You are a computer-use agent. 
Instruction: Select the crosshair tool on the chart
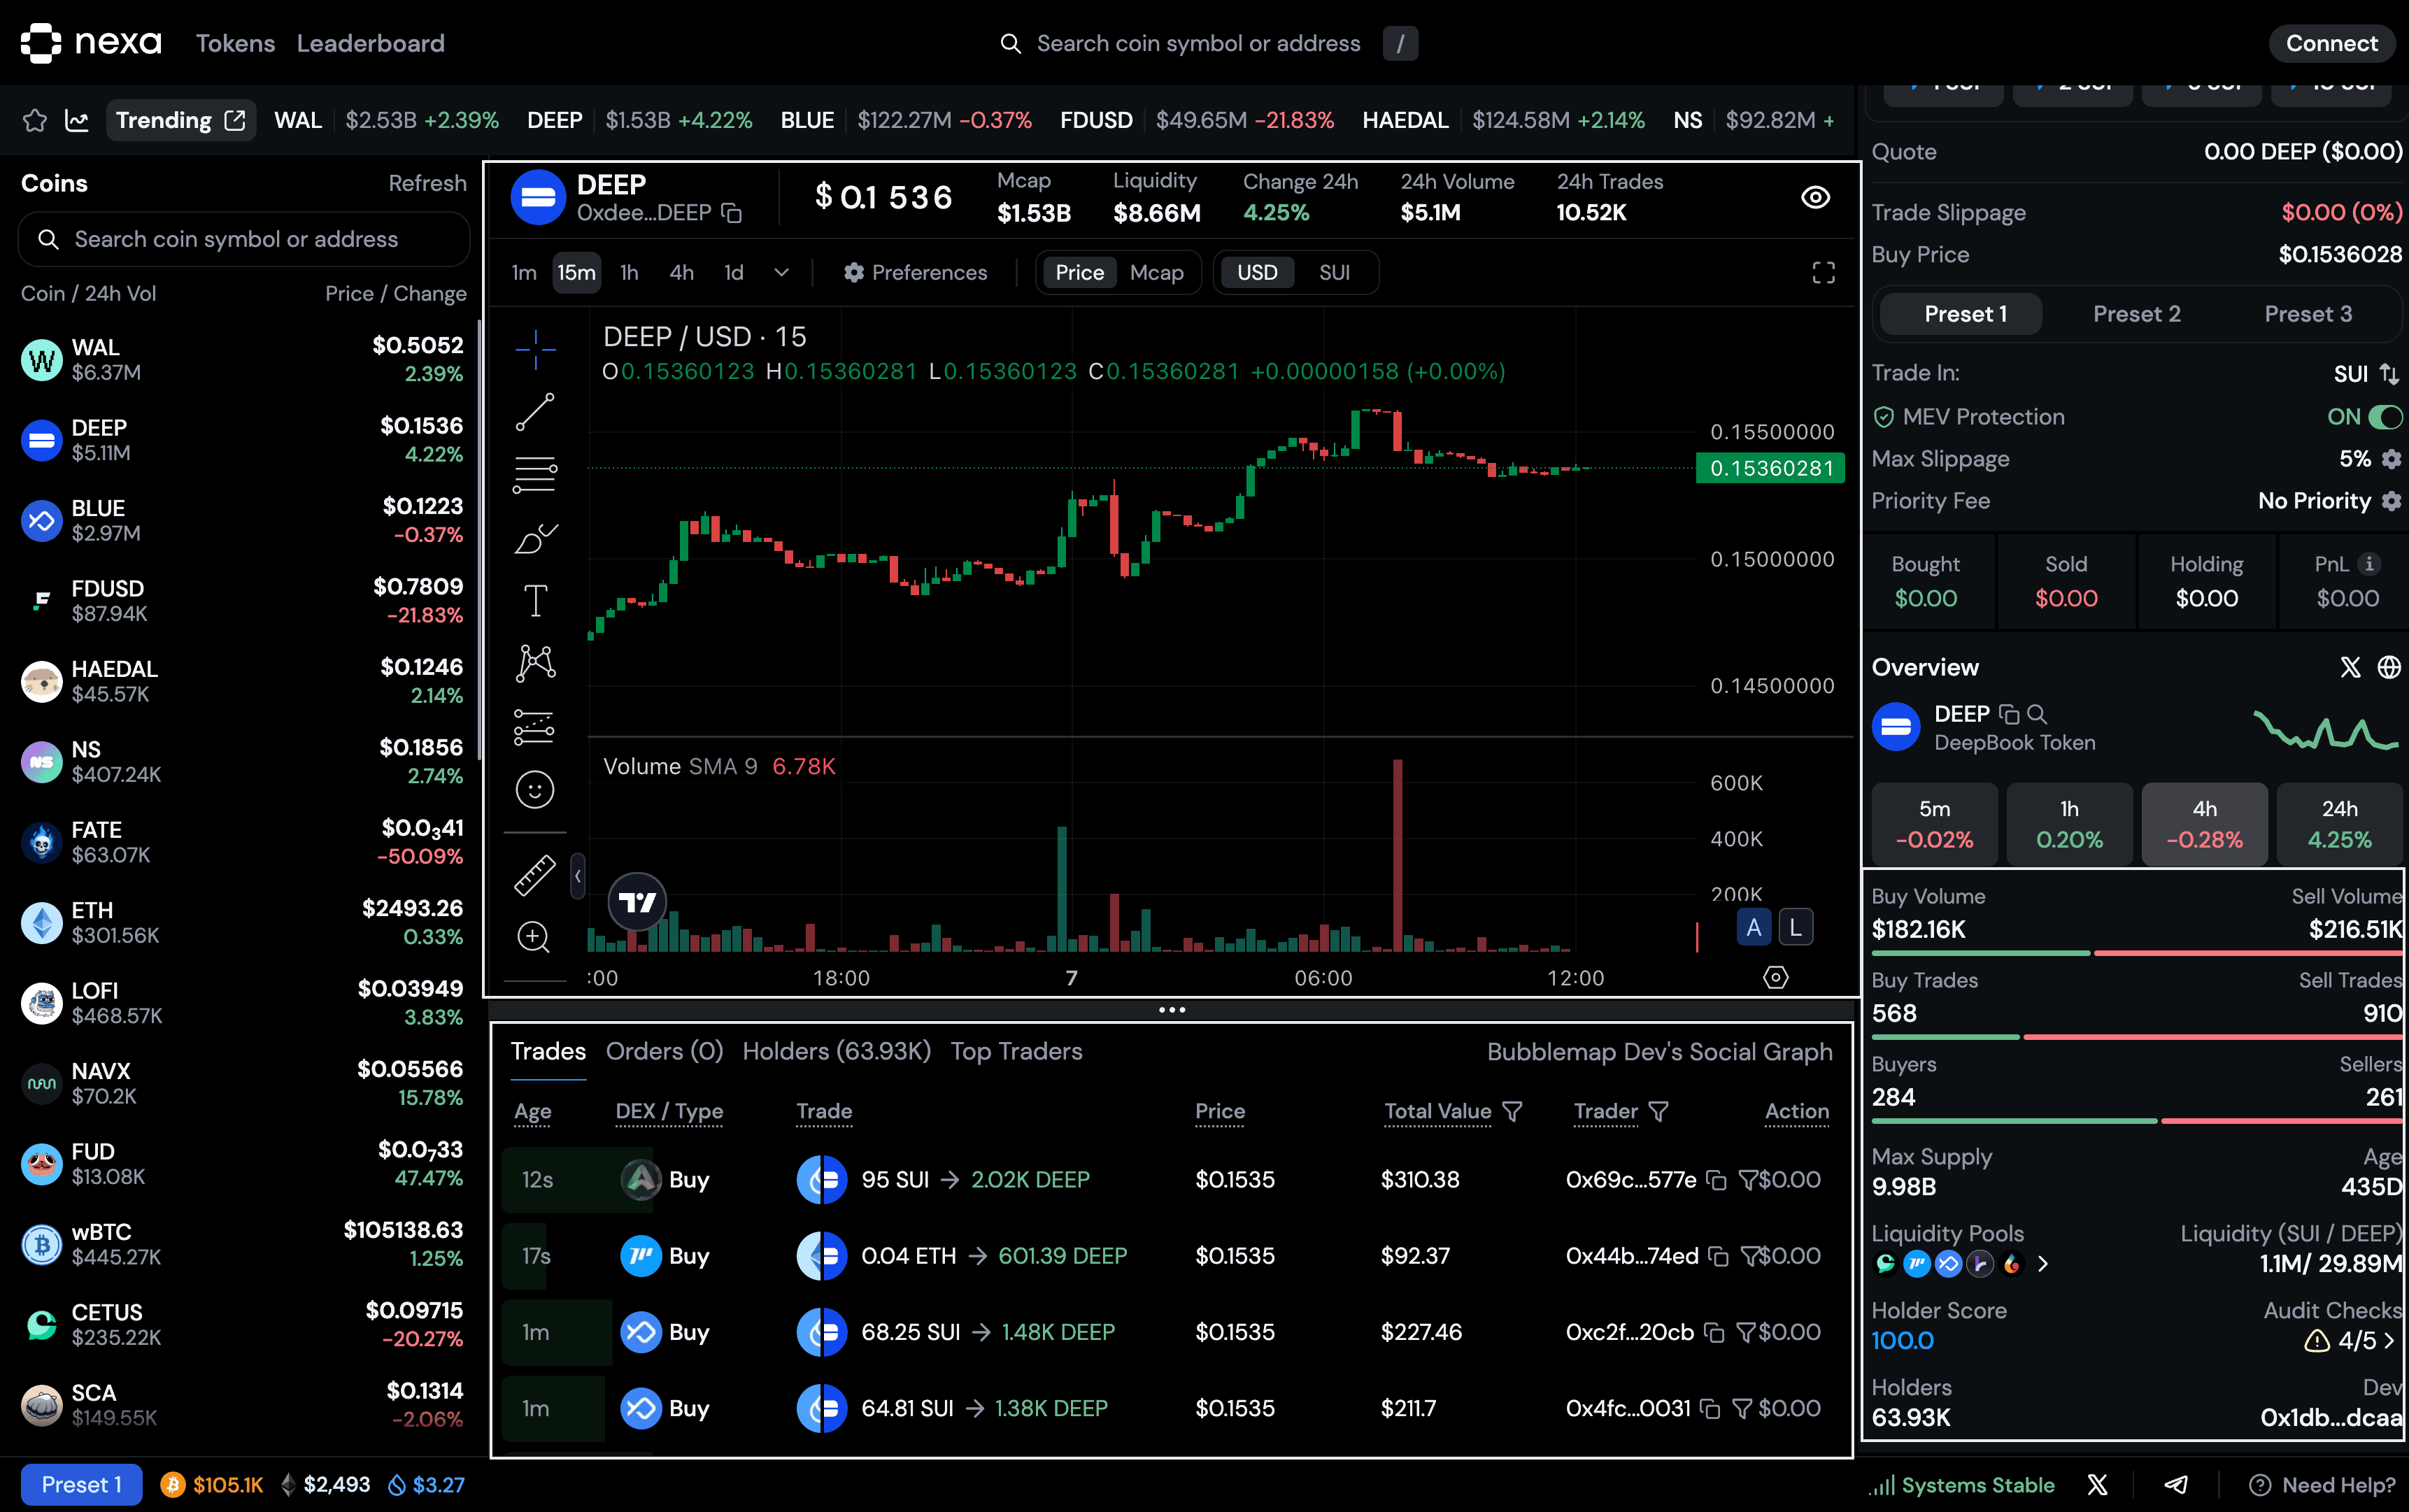click(536, 350)
